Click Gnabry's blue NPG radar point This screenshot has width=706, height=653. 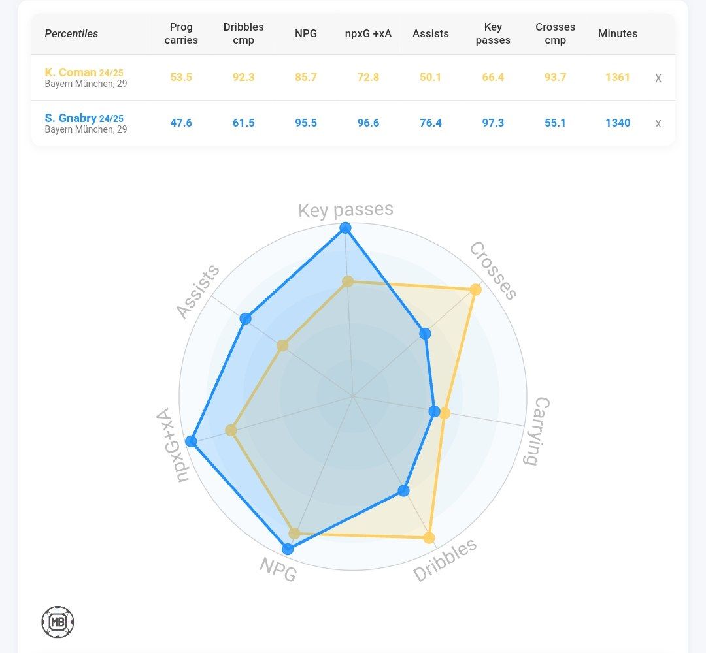click(x=287, y=549)
